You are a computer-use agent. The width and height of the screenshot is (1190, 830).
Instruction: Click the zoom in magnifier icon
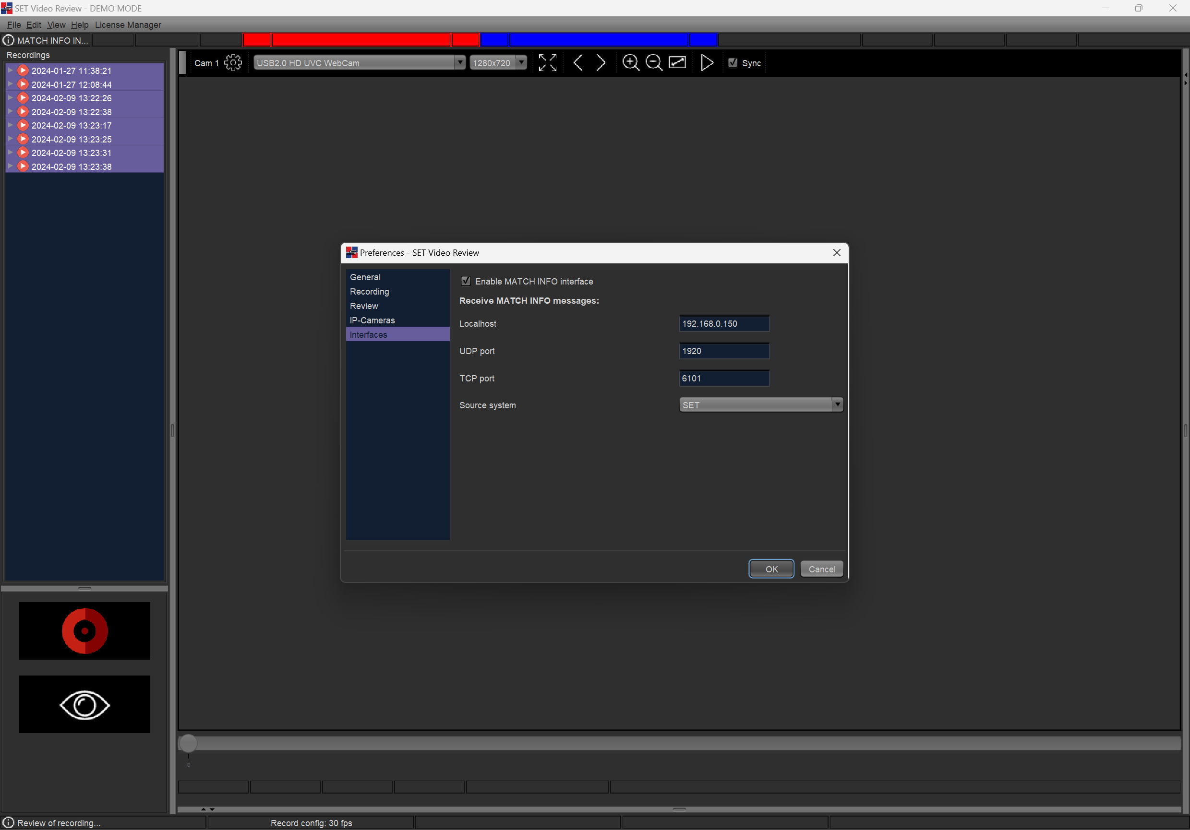point(630,63)
